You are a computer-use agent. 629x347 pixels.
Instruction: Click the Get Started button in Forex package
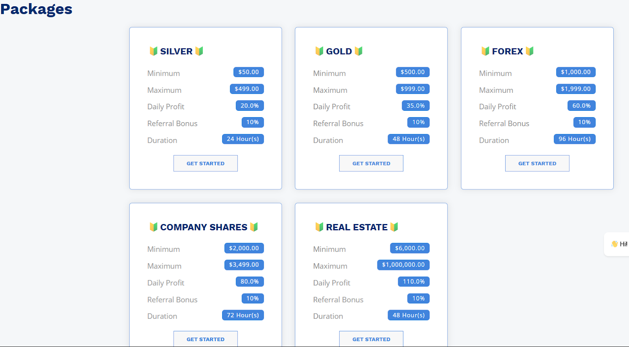537,163
